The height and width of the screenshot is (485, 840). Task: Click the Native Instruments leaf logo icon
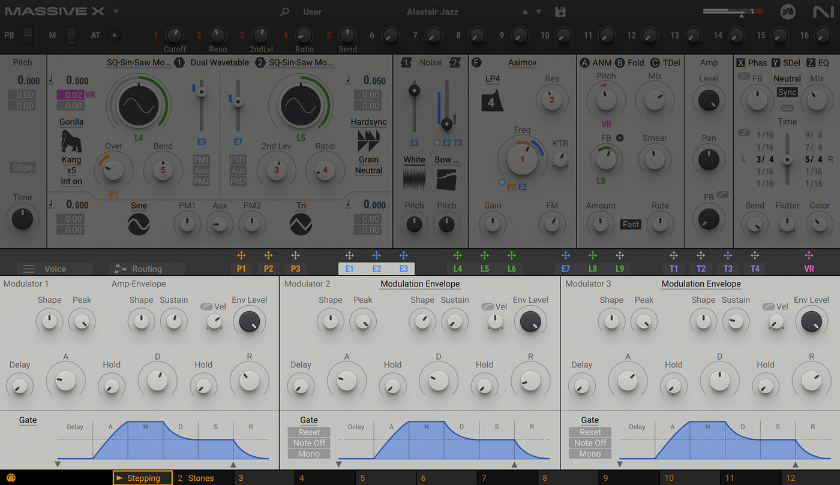pyautogui.click(x=788, y=11)
